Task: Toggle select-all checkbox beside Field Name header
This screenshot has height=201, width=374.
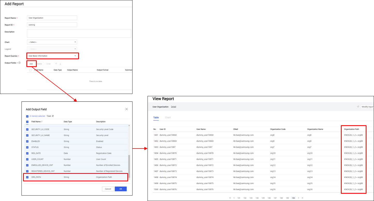Action: pyautogui.click(x=27, y=122)
